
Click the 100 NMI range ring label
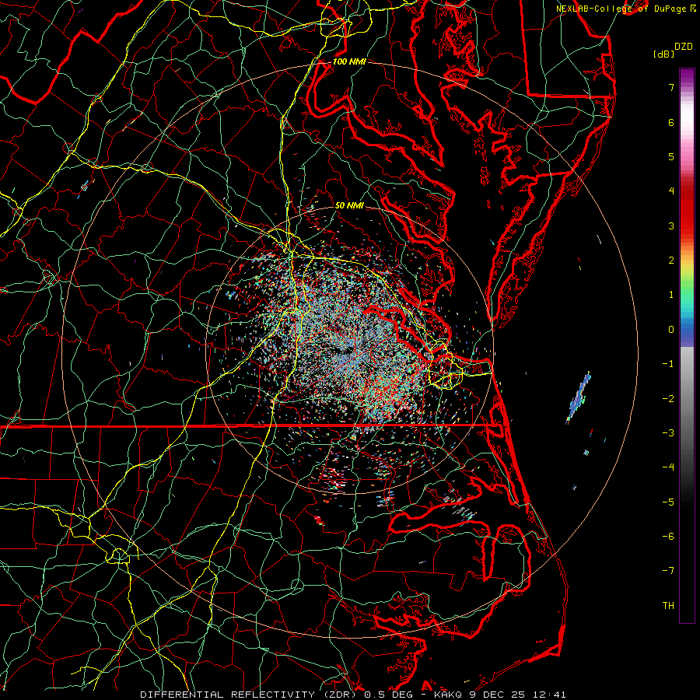pyautogui.click(x=349, y=61)
